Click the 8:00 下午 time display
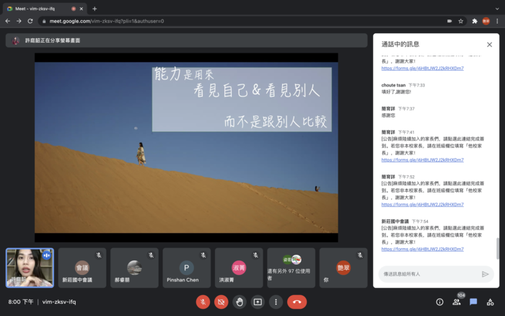Viewport: 505px width, 316px height. 21,302
